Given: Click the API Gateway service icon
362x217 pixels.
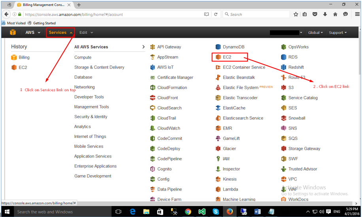Looking at the screenshot, I should [x=153, y=47].
